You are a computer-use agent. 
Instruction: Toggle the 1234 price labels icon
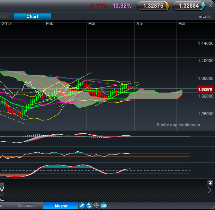tap(104, 205)
